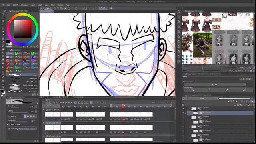Open the Window menu
This screenshot has width=256, height=144.
click(60, 5)
